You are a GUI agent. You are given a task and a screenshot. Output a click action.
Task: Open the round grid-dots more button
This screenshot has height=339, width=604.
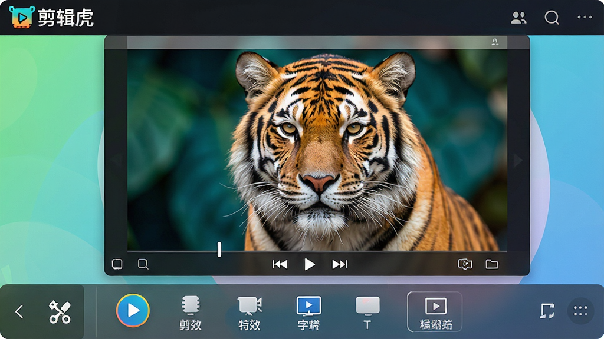[580, 311]
